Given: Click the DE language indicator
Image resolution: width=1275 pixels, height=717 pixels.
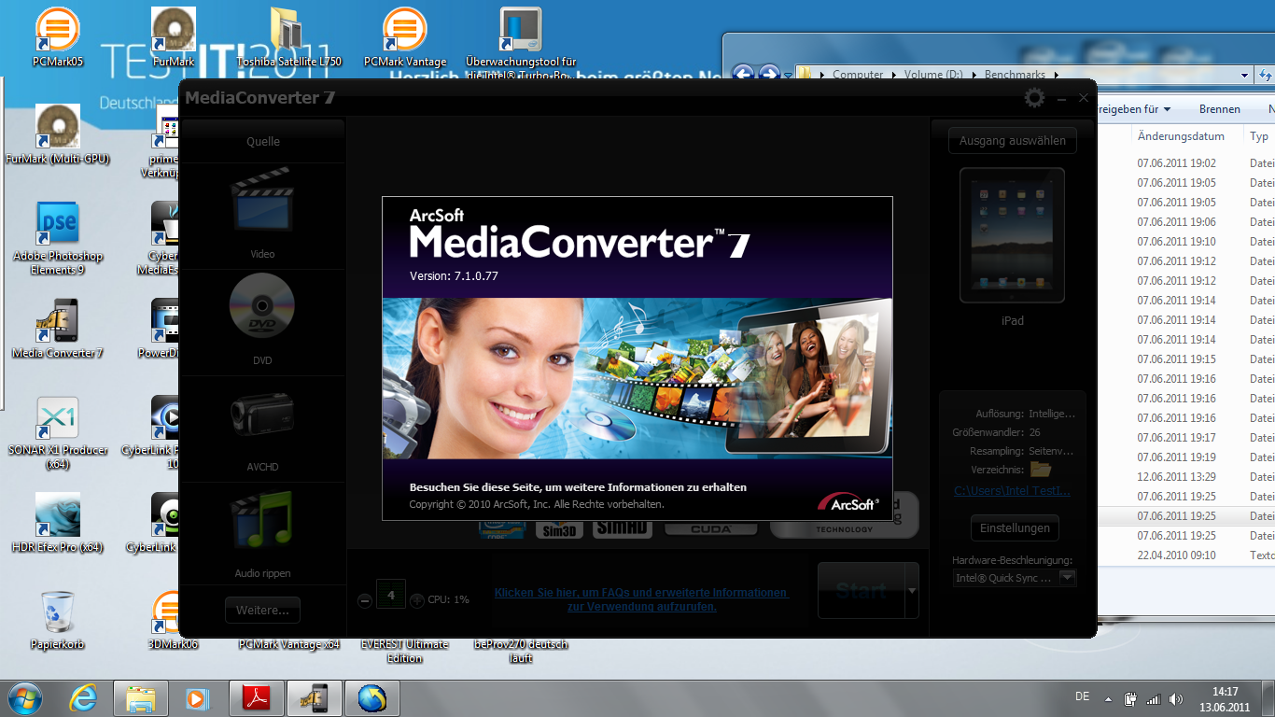Looking at the screenshot, I should click(x=1083, y=696).
